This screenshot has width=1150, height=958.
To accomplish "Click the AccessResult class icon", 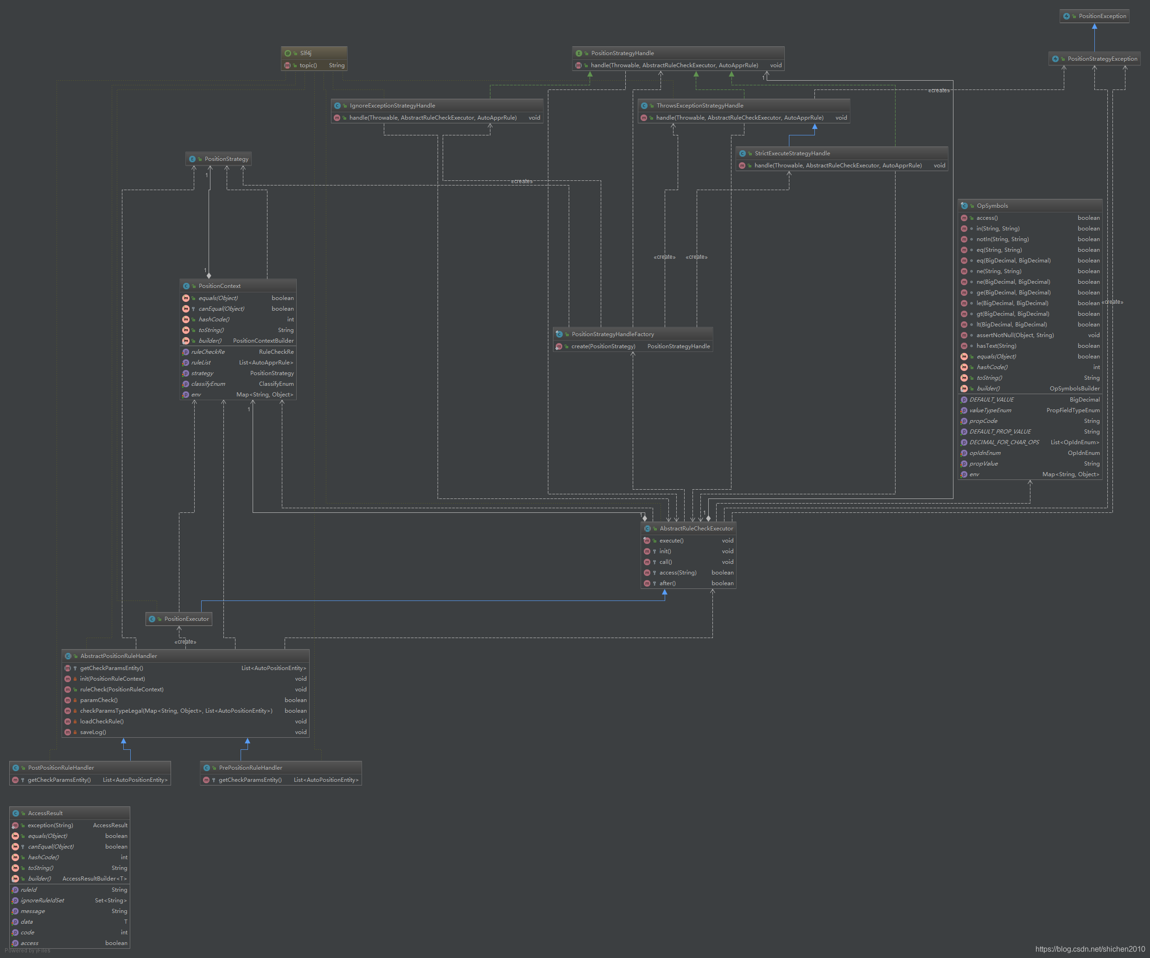I will coord(16,813).
